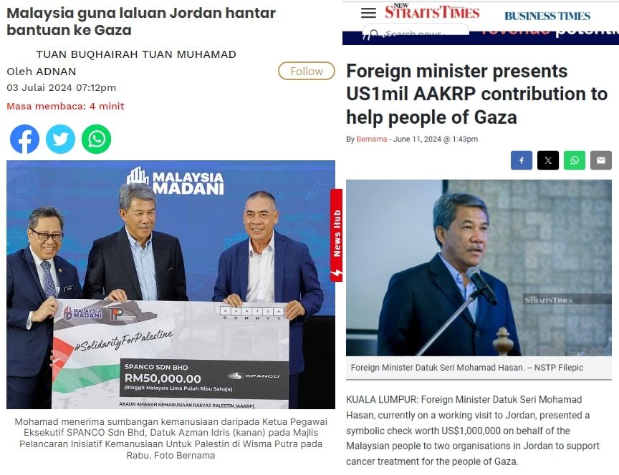The width and height of the screenshot is (619, 475).
Task: Click the author name TUAN BUQHAIRAH TUAN MUHAMAD
Action: click(x=136, y=54)
